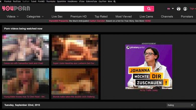The height and width of the screenshot is (110, 196).
Task: Open the Rating sort dropdown
Action: [180, 105]
